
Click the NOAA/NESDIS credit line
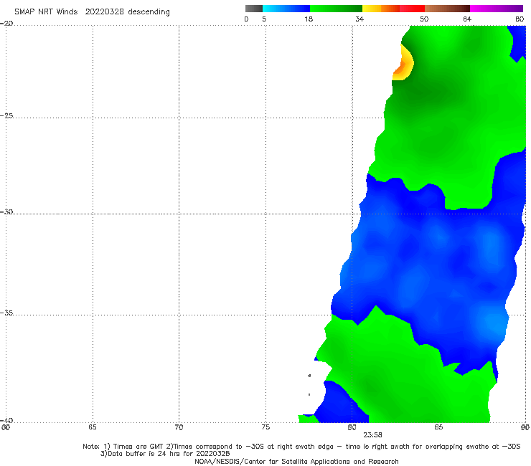click(x=296, y=462)
